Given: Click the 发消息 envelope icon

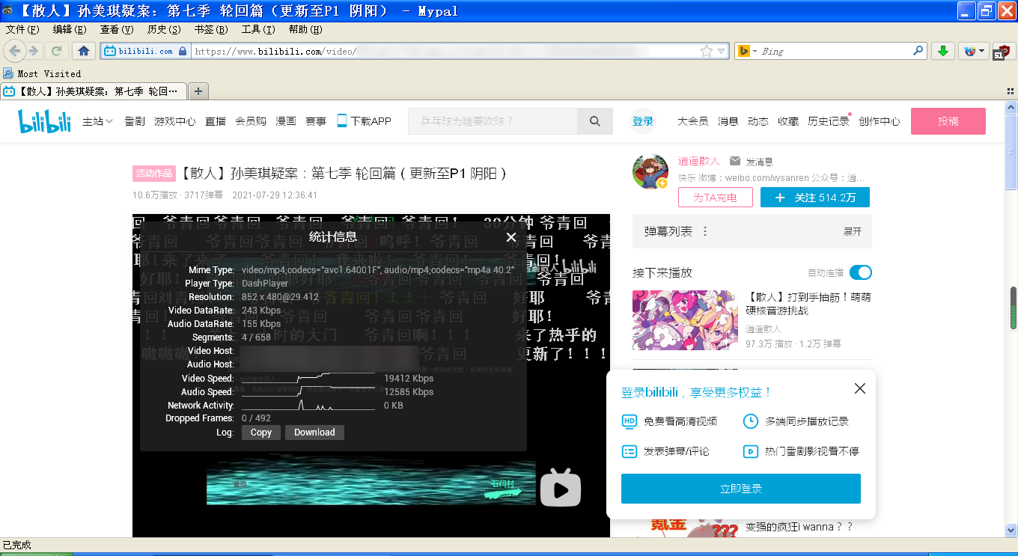Looking at the screenshot, I should (x=735, y=161).
